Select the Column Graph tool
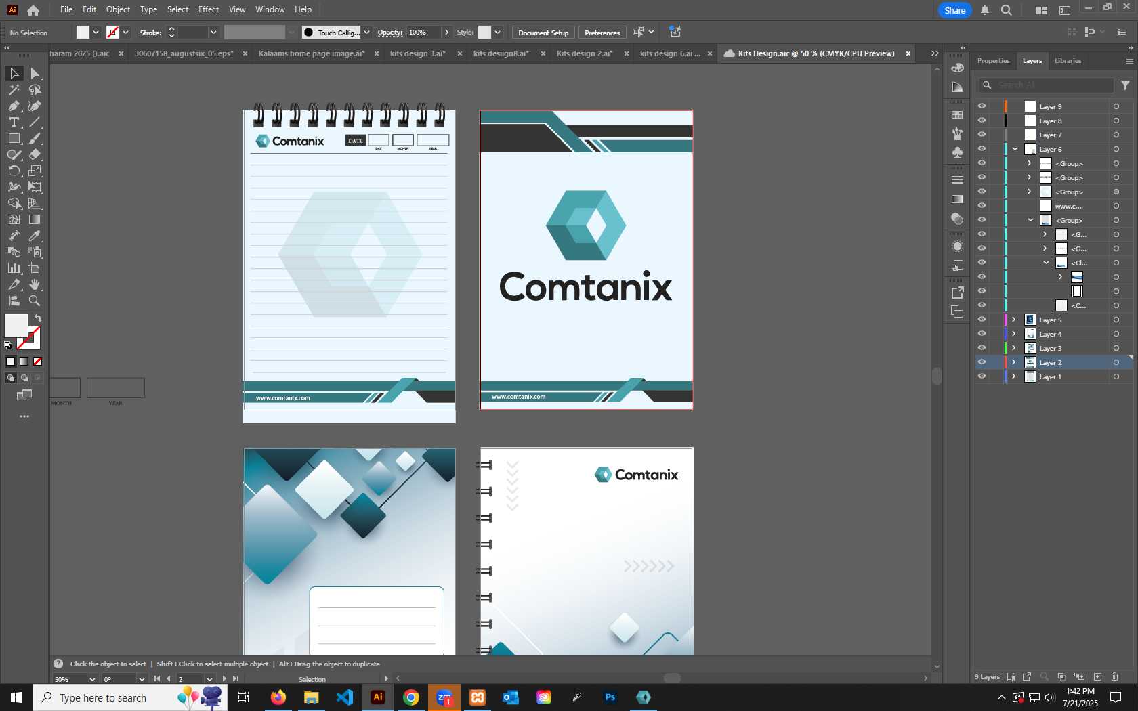1138x711 pixels. [14, 268]
